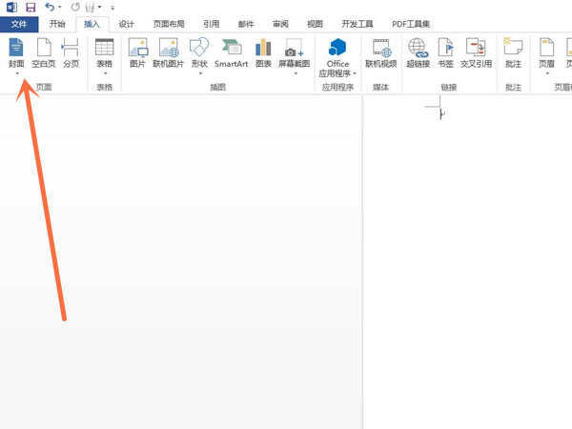The image size is (572, 429).
Task: Open the Mailings (邮件) tab
Action: [246, 24]
